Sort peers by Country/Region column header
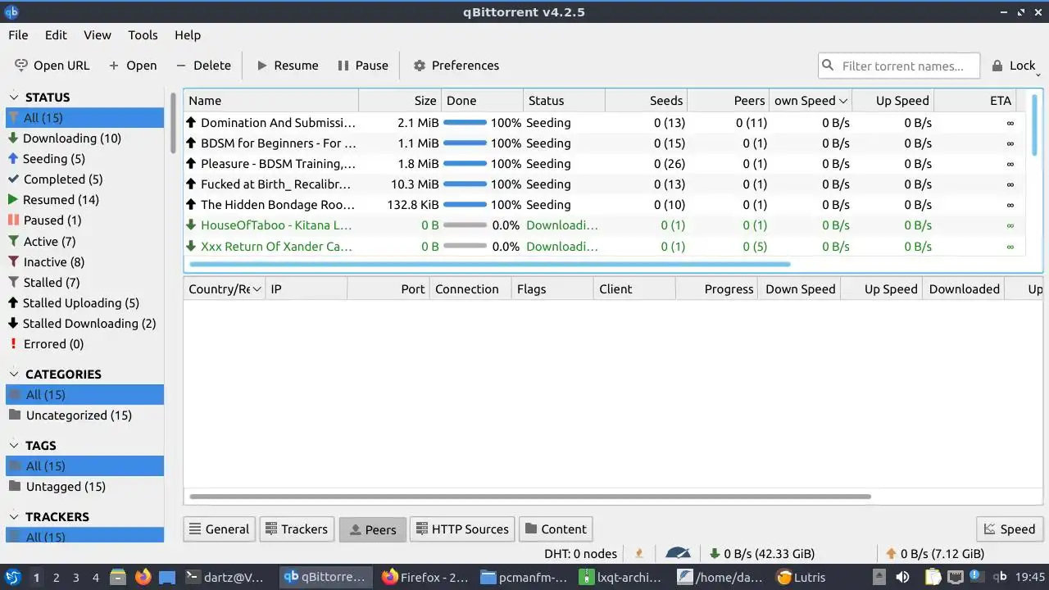This screenshot has height=590, width=1049. click(x=224, y=289)
